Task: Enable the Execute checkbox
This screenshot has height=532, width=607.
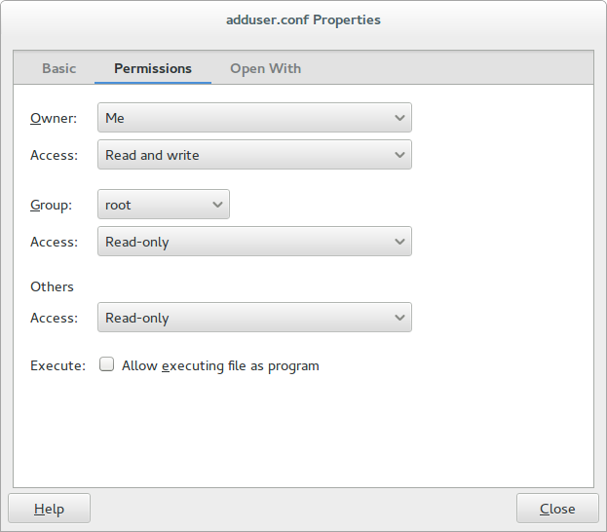Action: 106,364
